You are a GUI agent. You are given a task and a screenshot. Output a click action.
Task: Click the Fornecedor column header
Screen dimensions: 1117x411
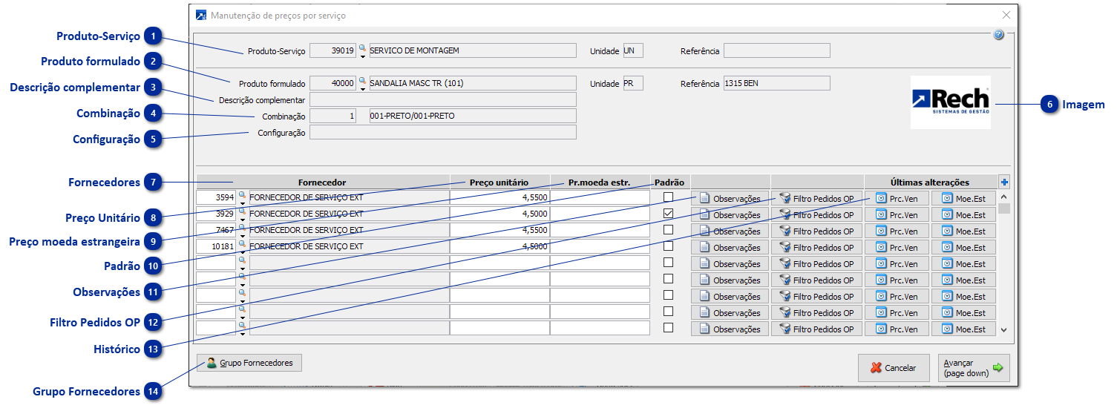[322, 182]
